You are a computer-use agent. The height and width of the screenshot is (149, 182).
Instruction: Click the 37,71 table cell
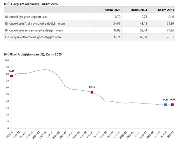coord(116,37)
